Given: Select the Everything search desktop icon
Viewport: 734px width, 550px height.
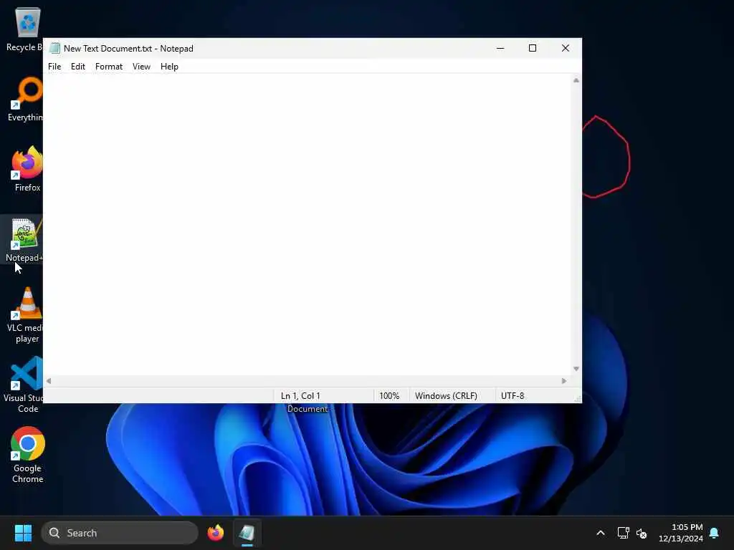Looking at the screenshot, I should (26, 100).
